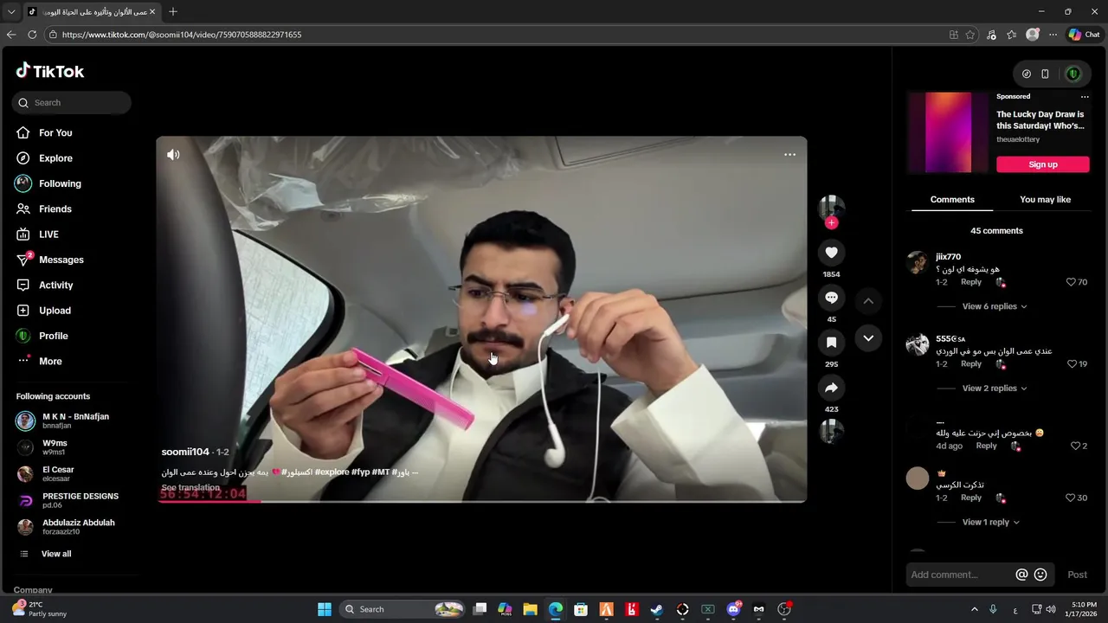Viewport: 1108px width, 623px height.
Task: Reply to the comment posted 4d ago
Action: 987,446
